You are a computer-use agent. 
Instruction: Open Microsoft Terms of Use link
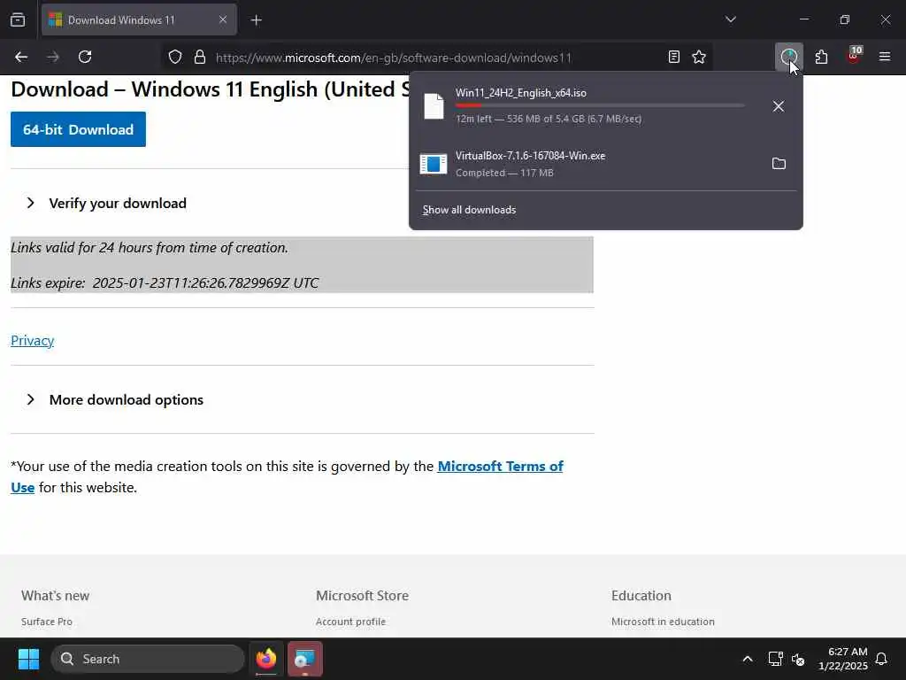501,466
